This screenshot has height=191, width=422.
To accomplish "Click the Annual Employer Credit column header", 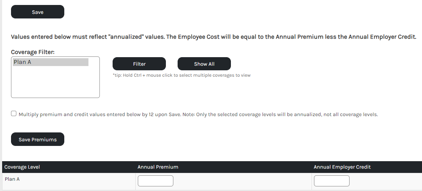I will point(342,167).
